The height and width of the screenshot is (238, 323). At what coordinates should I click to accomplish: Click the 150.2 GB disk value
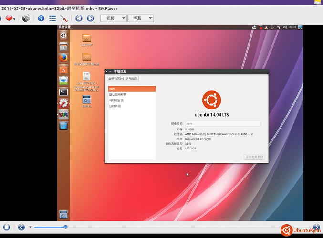click(190, 149)
